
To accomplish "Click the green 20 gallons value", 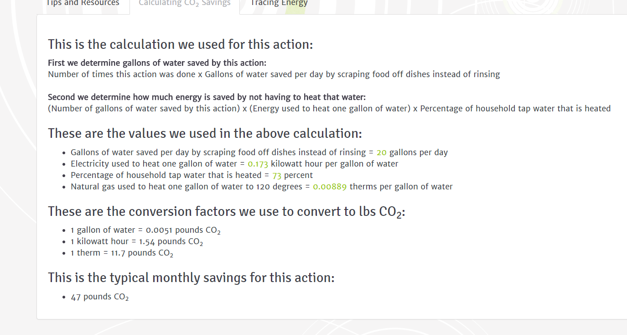I will coord(382,152).
